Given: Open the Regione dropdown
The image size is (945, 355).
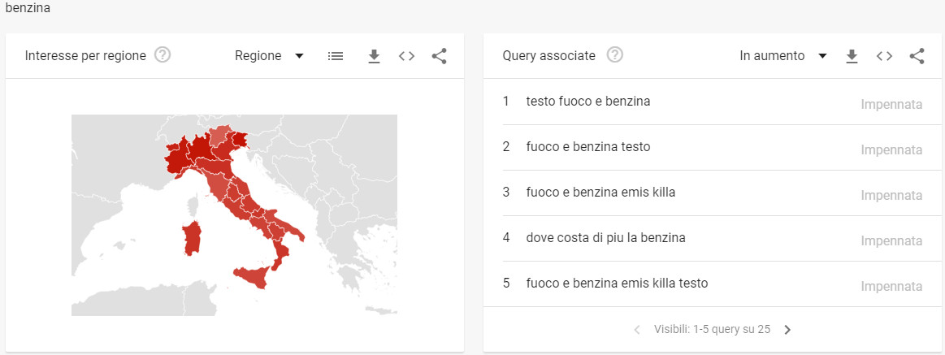Looking at the screenshot, I should (269, 56).
